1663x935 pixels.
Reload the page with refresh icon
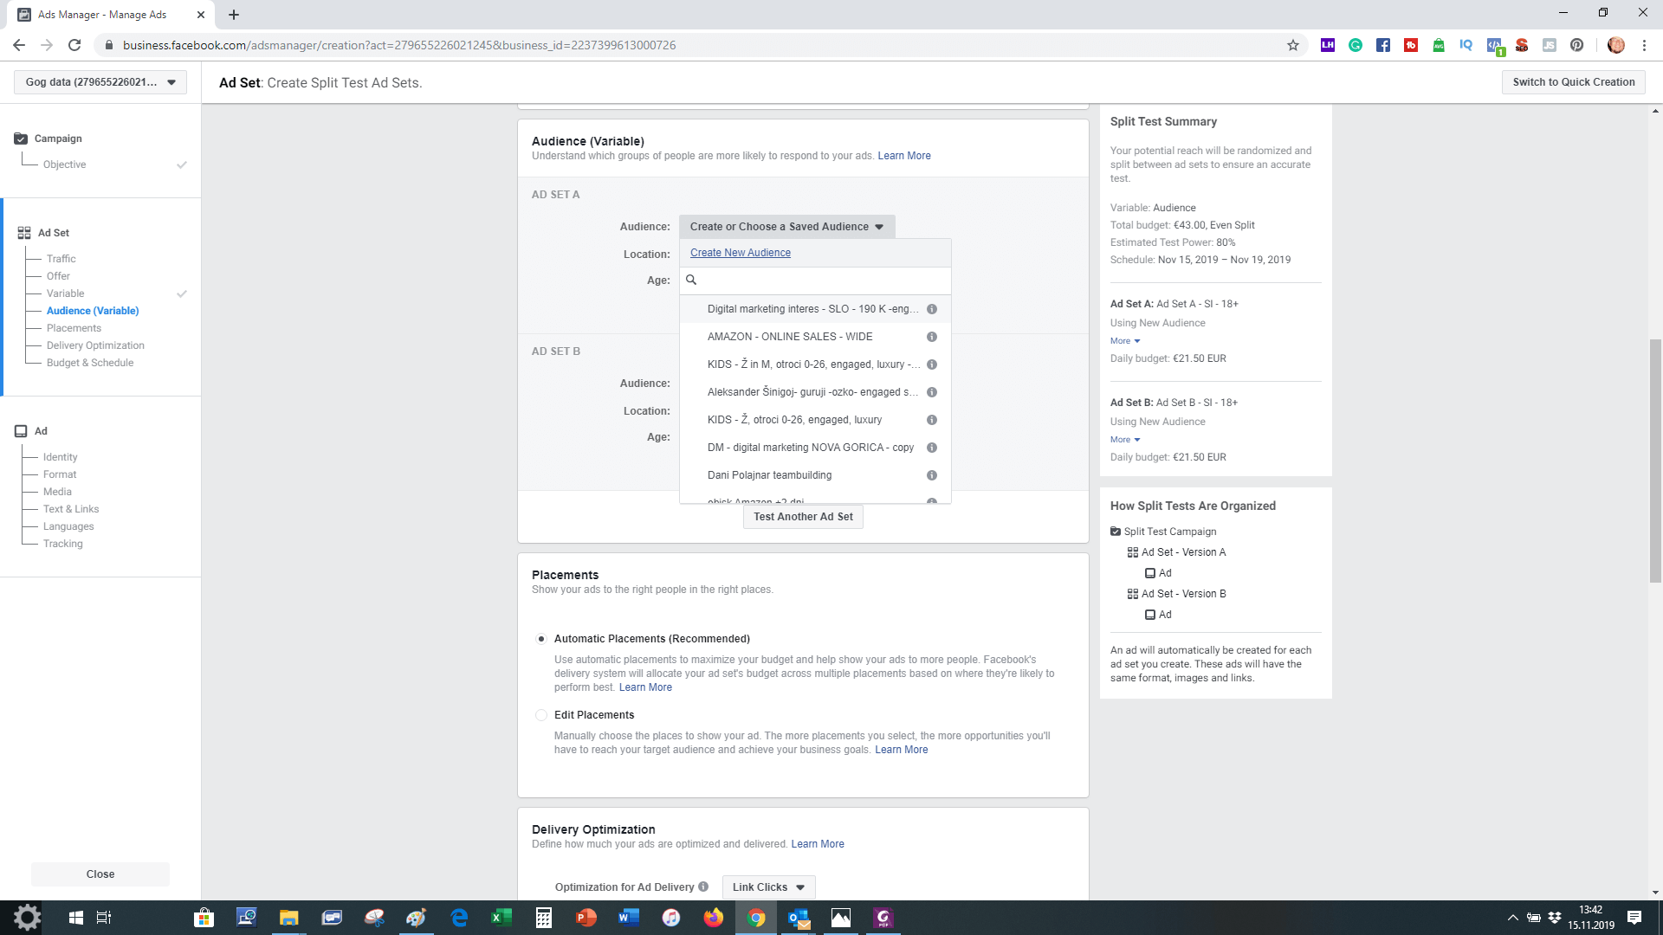coord(74,45)
